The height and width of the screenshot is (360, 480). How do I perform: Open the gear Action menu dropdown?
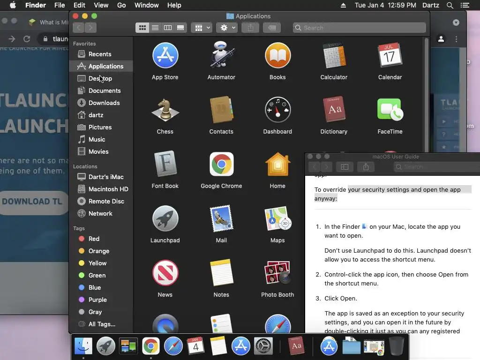227,28
